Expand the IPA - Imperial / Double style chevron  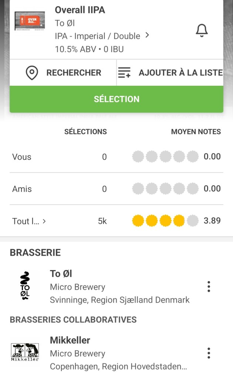(147, 35)
